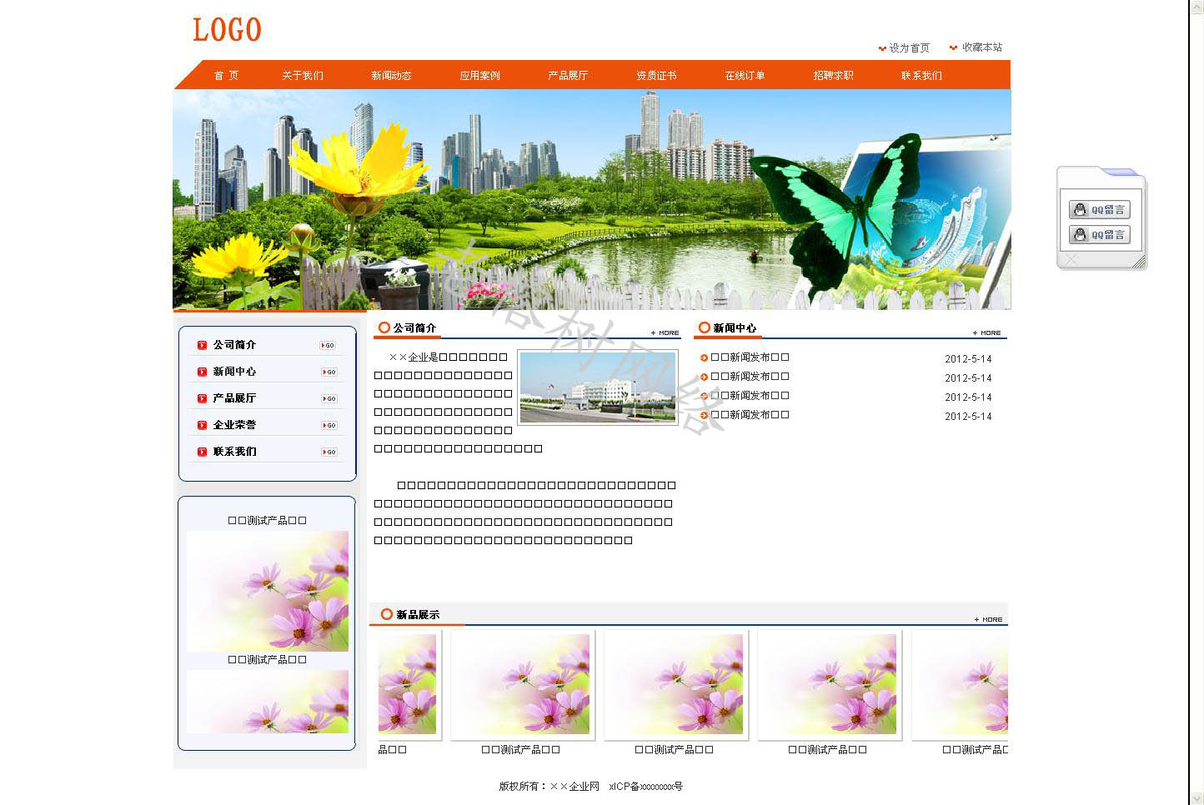
Task: Open 产品展厅 in the orange navigation bar
Action: point(568,75)
